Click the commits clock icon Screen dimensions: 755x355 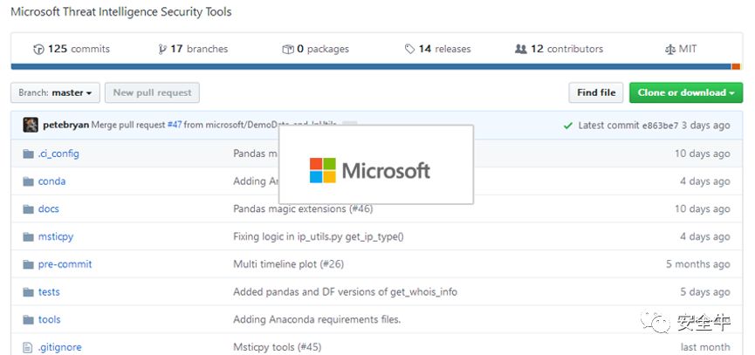point(38,49)
